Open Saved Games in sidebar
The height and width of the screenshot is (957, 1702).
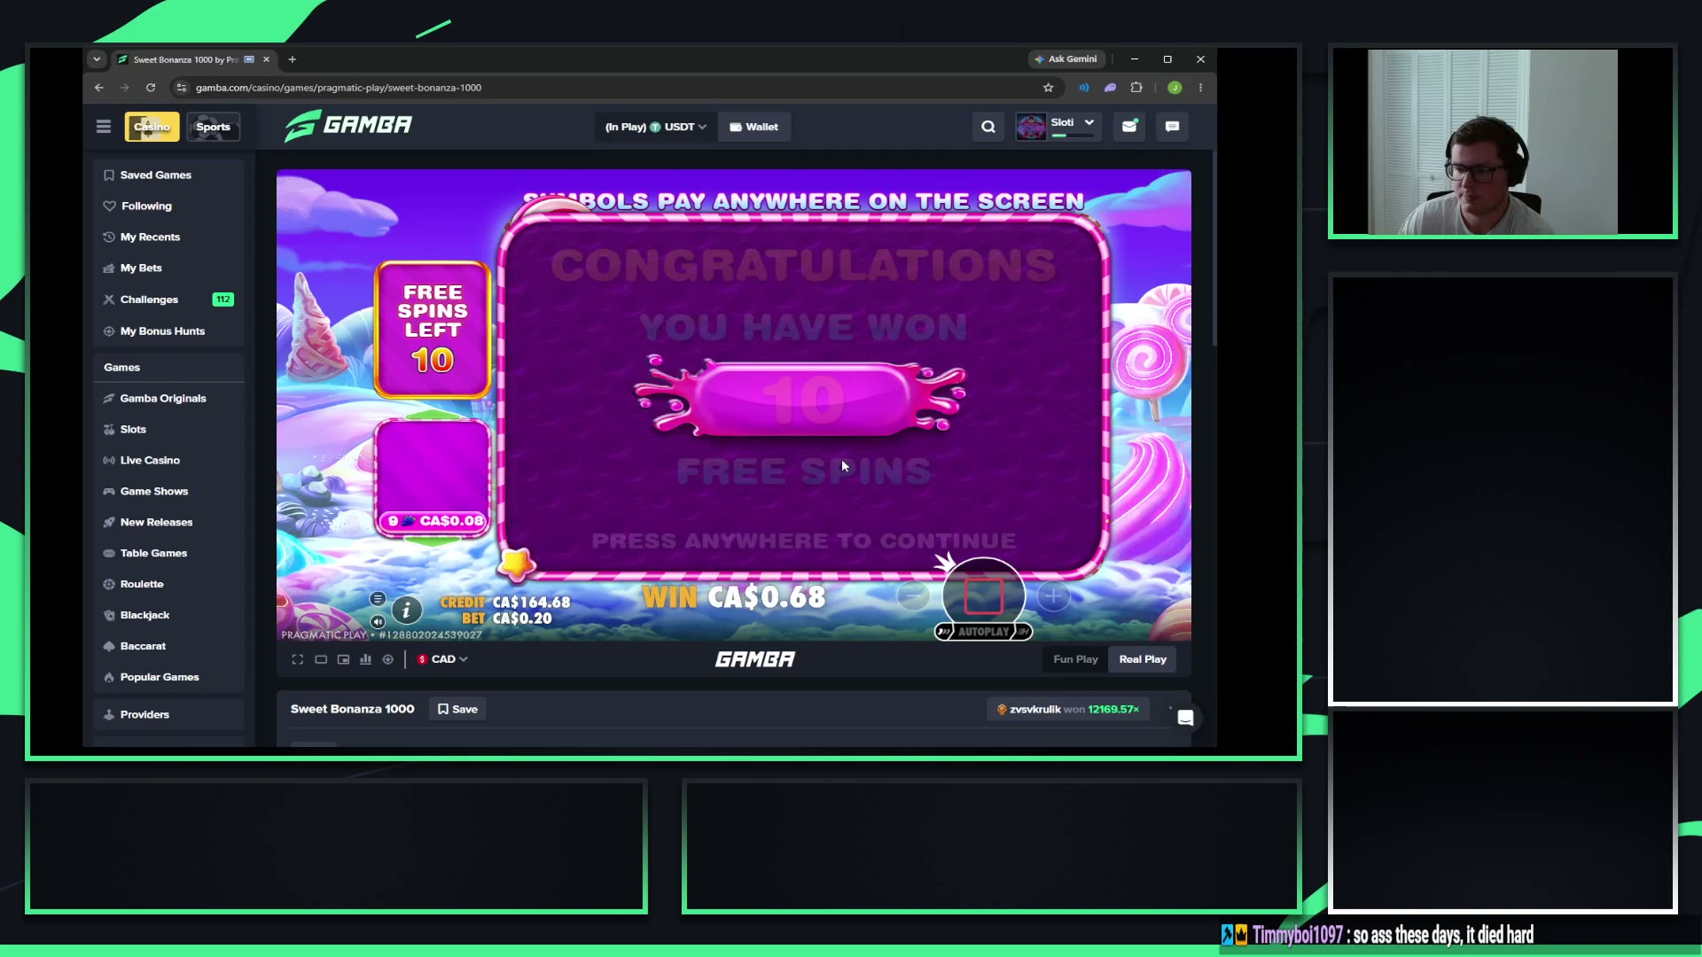168,175
